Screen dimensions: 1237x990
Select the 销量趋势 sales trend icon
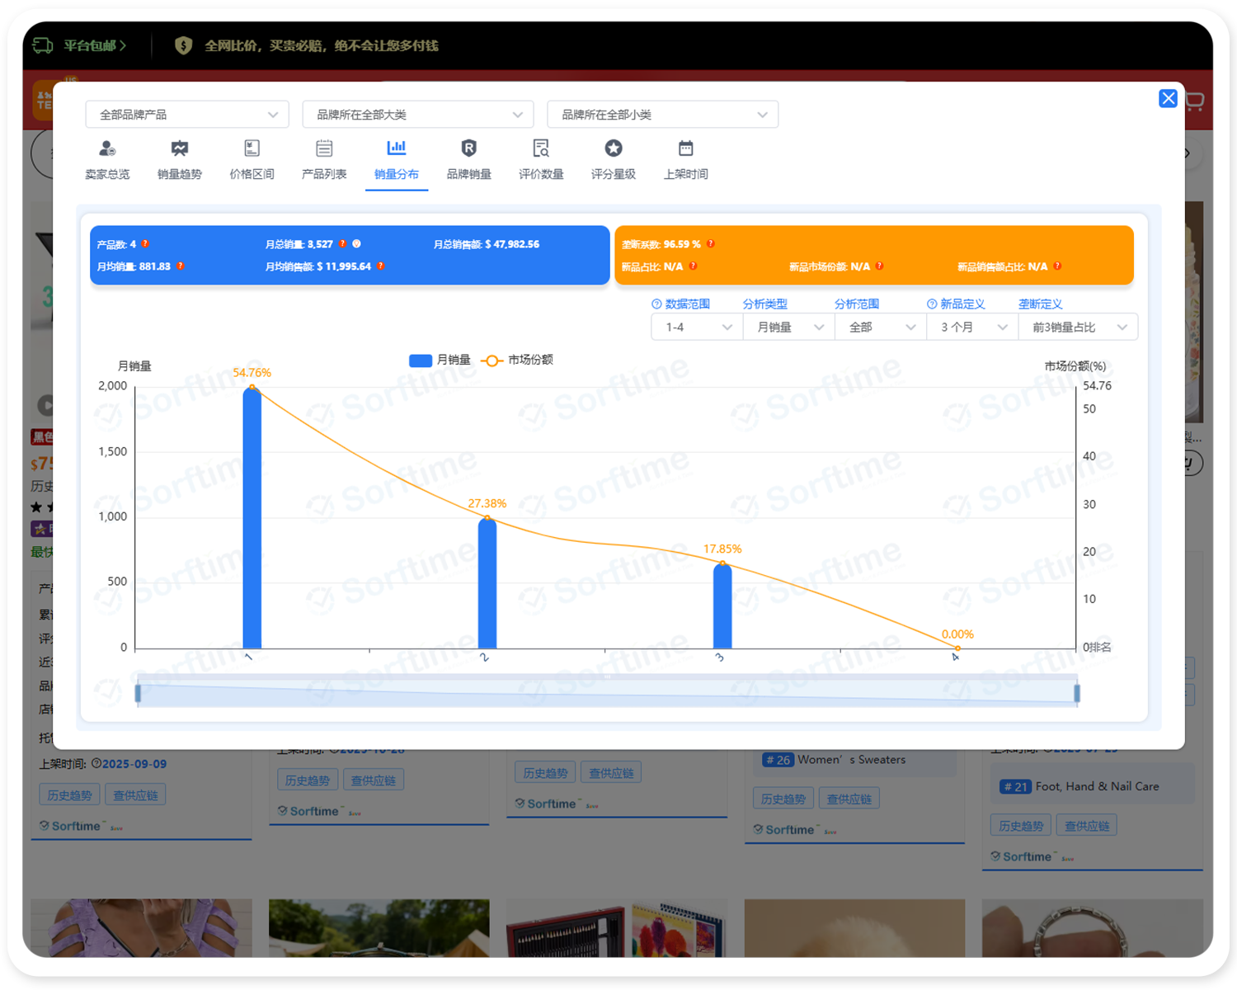pyautogui.click(x=179, y=149)
